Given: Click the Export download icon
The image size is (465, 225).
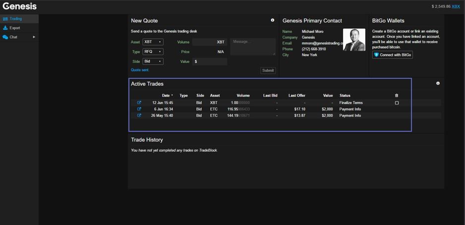Looking at the screenshot, I should pyautogui.click(x=5, y=28).
